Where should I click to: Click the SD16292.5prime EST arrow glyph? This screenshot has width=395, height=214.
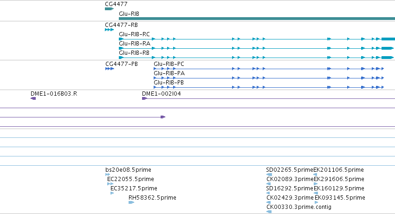(268, 193)
